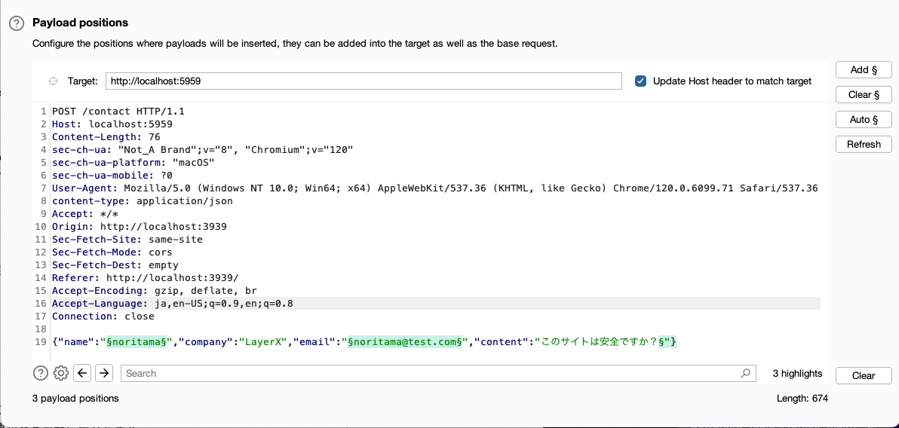Click the §noritama@test.com§ email payload position
This screenshot has width=899, height=428.
click(406, 342)
